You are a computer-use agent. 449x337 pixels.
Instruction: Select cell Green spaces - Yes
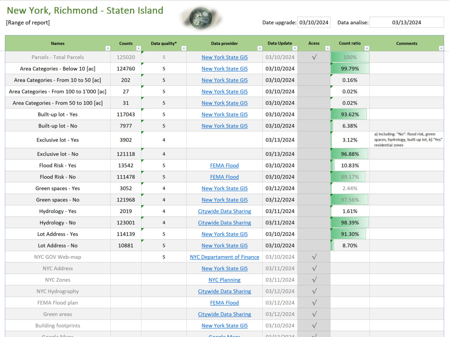coord(57,188)
